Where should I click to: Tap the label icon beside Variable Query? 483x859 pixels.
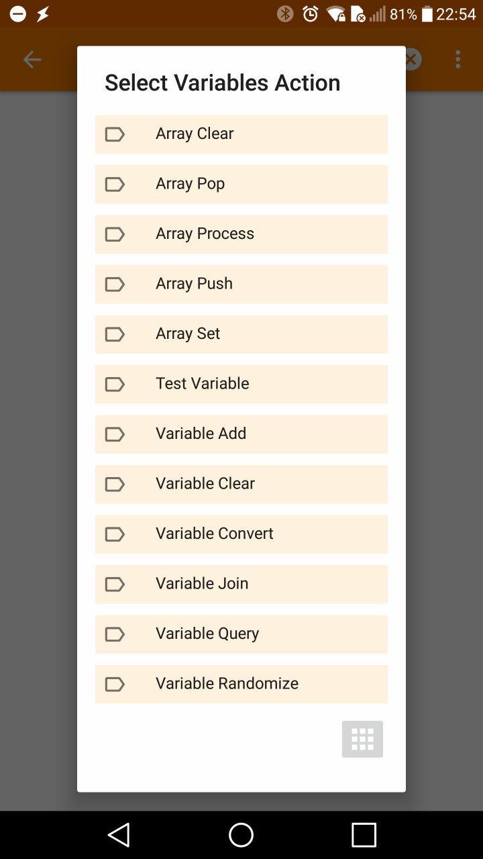pyautogui.click(x=115, y=634)
